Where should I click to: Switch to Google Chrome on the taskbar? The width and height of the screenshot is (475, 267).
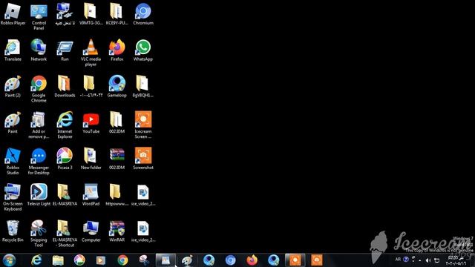122,260
